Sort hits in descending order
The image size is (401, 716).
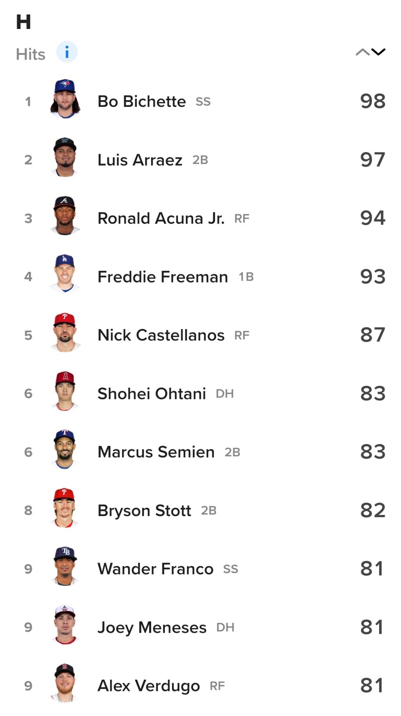[x=378, y=52]
